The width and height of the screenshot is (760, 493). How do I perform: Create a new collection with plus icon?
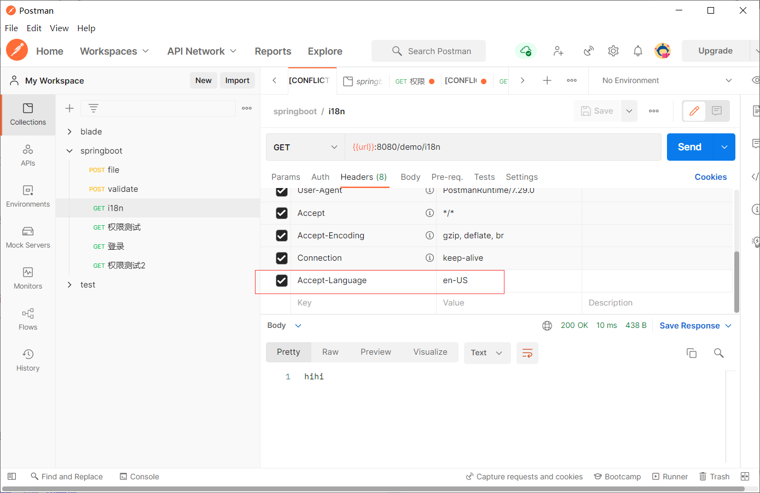click(69, 108)
